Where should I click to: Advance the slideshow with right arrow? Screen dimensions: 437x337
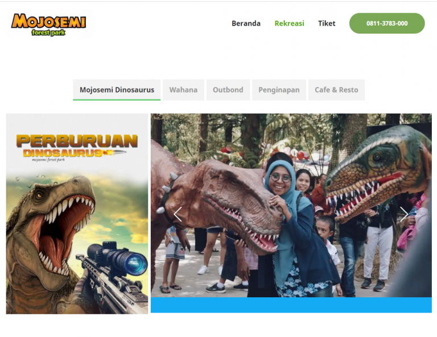coord(404,214)
